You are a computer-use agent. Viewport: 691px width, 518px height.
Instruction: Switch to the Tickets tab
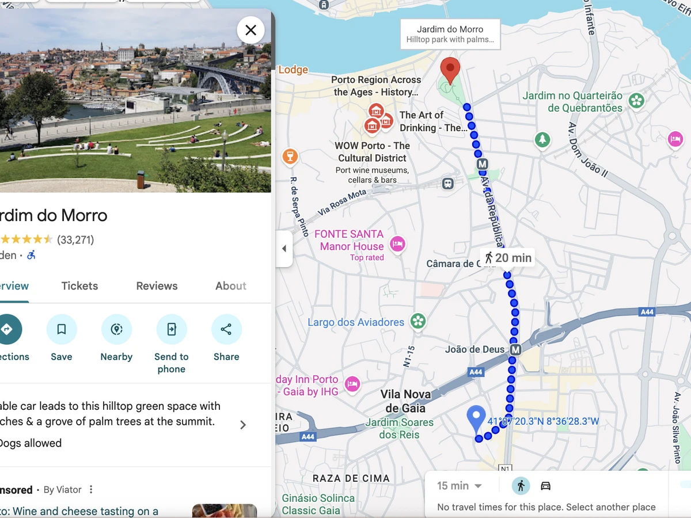click(80, 286)
